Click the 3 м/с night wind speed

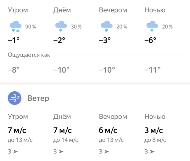[x=154, y=130]
